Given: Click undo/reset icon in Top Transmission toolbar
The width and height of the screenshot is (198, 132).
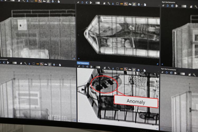Looking at the screenshot, I should pyautogui.click(x=83, y=66).
